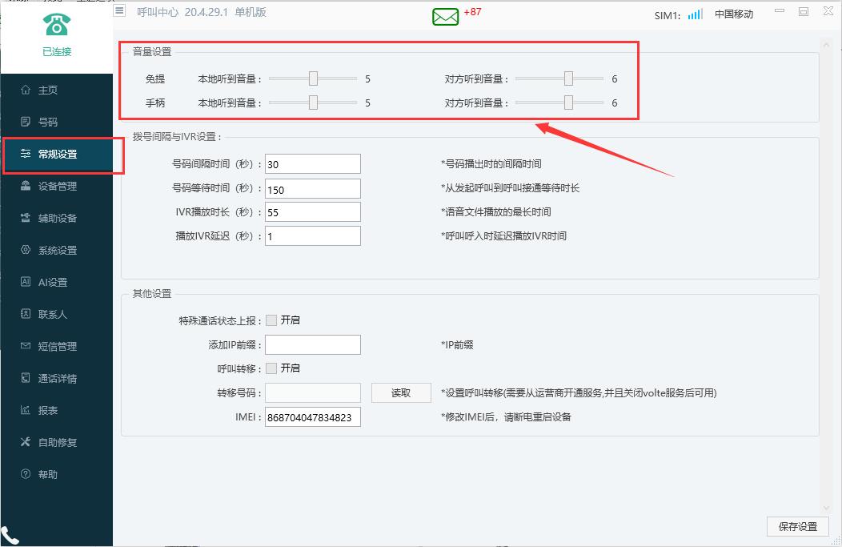
Task: Open the 主页 menu item
Action: [57, 90]
